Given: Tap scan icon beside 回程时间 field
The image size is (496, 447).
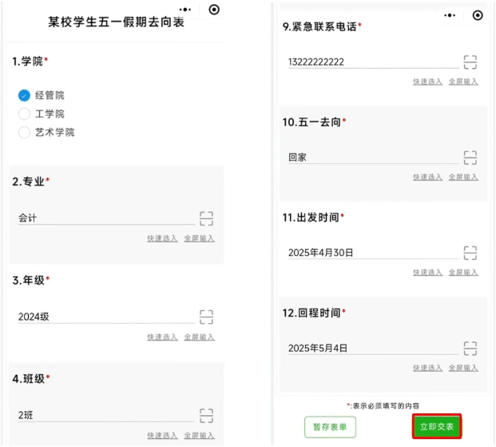Looking at the screenshot, I should (x=470, y=349).
